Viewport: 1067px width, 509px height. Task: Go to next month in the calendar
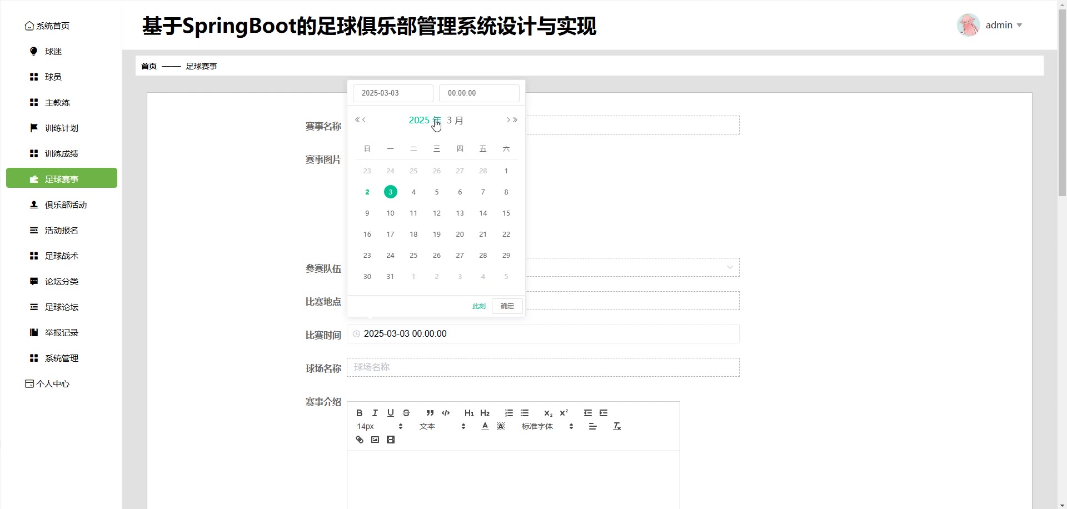(x=508, y=120)
